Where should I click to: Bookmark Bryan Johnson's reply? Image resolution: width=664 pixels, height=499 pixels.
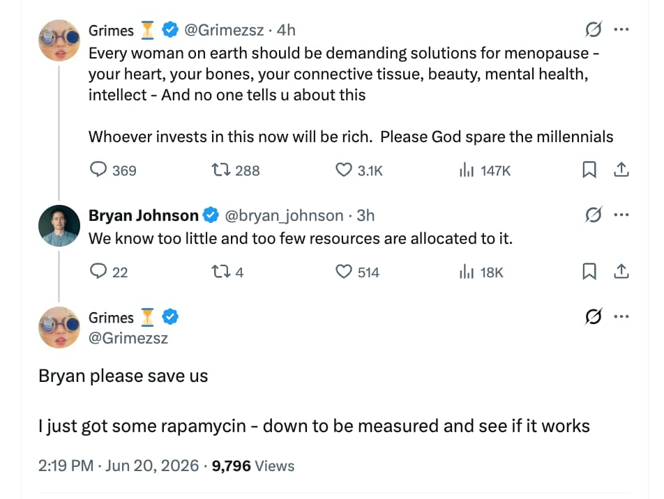coord(589,271)
